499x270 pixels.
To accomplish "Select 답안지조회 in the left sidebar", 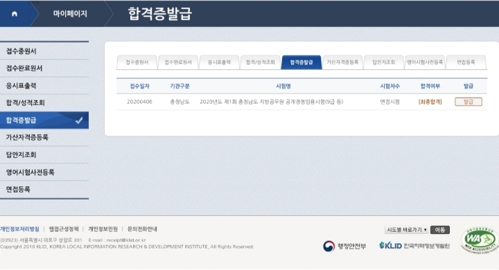I will click(44, 155).
